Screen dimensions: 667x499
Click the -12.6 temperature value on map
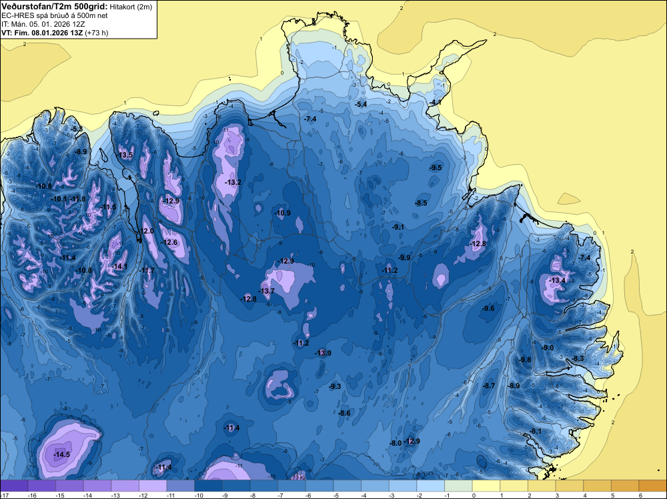169,242
